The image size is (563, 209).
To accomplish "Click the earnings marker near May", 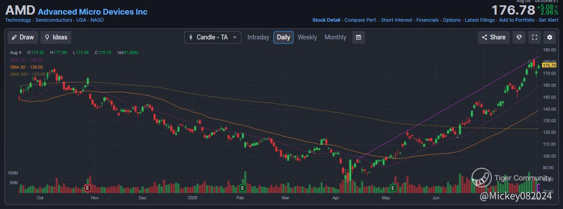I will (x=393, y=188).
